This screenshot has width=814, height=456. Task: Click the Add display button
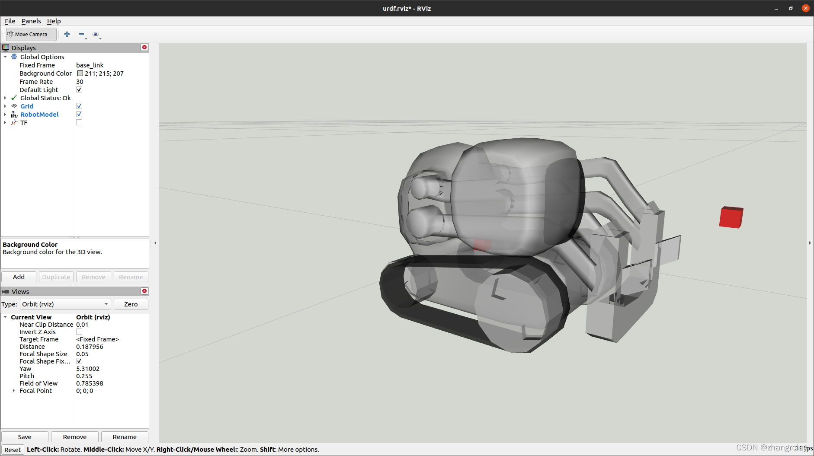pyautogui.click(x=19, y=277)
